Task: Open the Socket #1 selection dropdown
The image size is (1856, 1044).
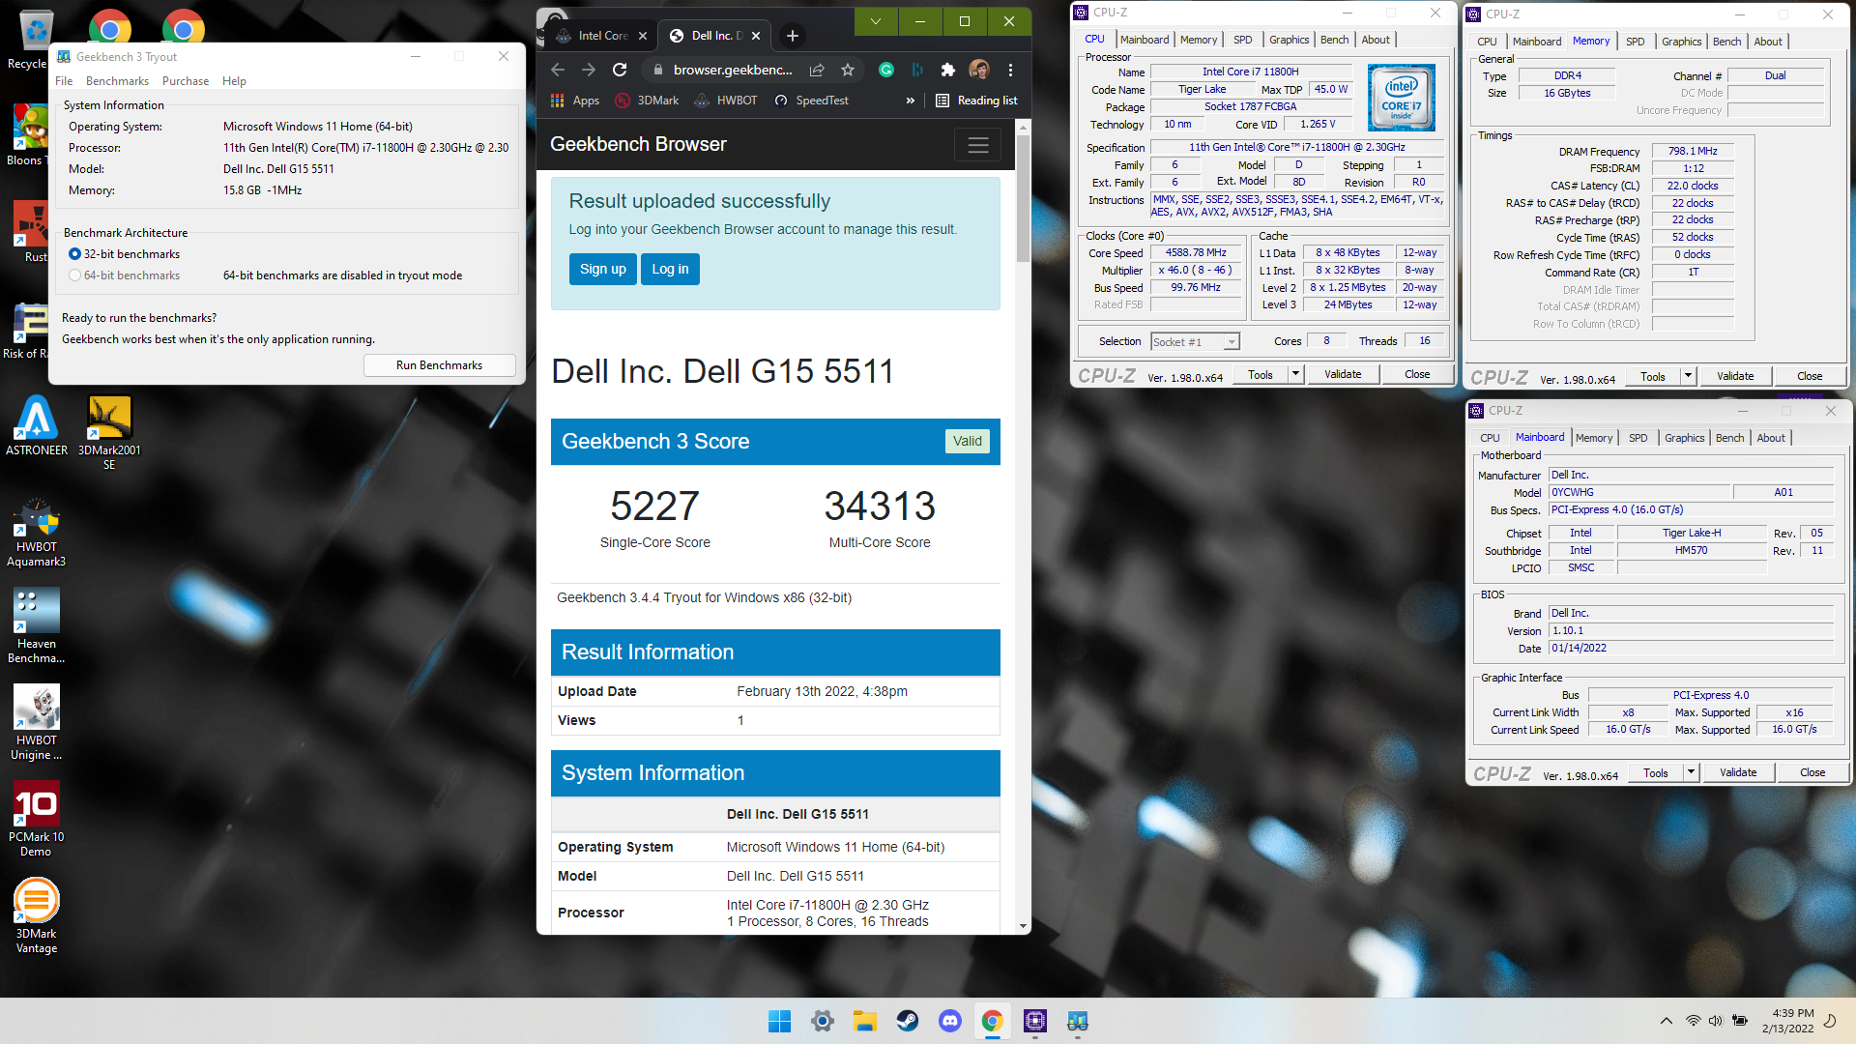Action: click(1195, 342)
